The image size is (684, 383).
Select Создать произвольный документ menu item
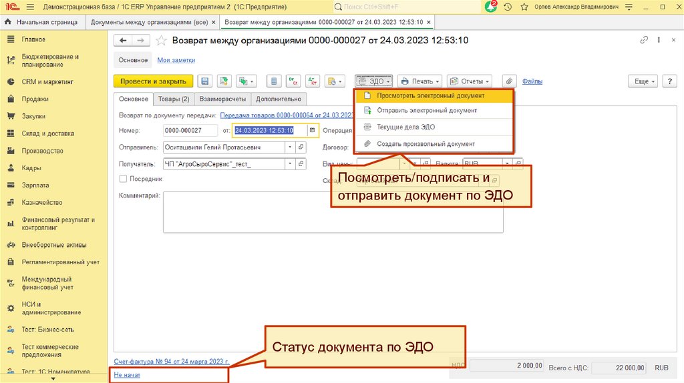pyautogui.click(x=434, y=143)
